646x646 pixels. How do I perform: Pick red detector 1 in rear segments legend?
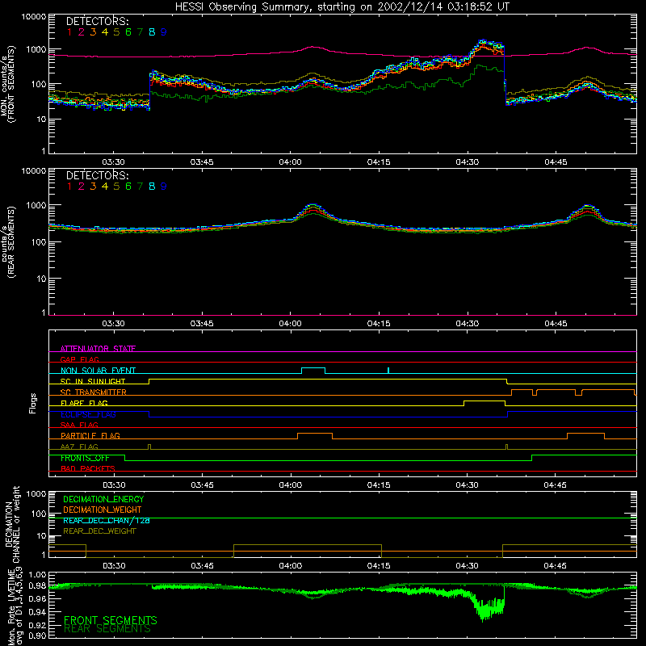69,187
